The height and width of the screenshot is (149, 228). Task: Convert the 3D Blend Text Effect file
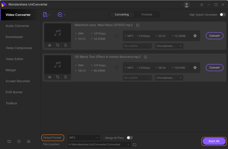point(214,68)
